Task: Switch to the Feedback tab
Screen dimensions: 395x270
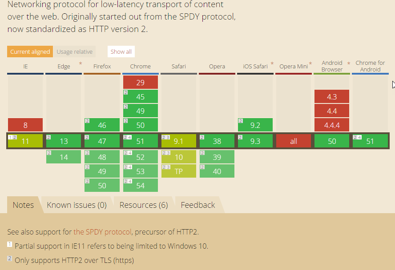Action: [x=197, y=205]
